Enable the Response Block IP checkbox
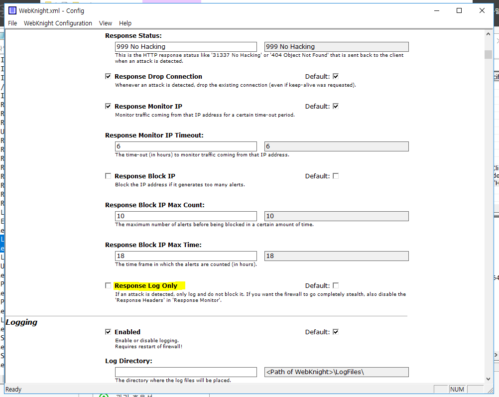499x397 pixels. click(x=108, y=176)
